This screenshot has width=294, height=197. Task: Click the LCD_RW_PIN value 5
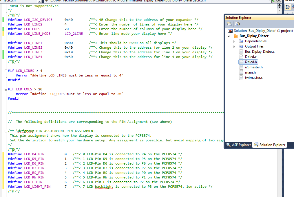(x=66, y=178)
